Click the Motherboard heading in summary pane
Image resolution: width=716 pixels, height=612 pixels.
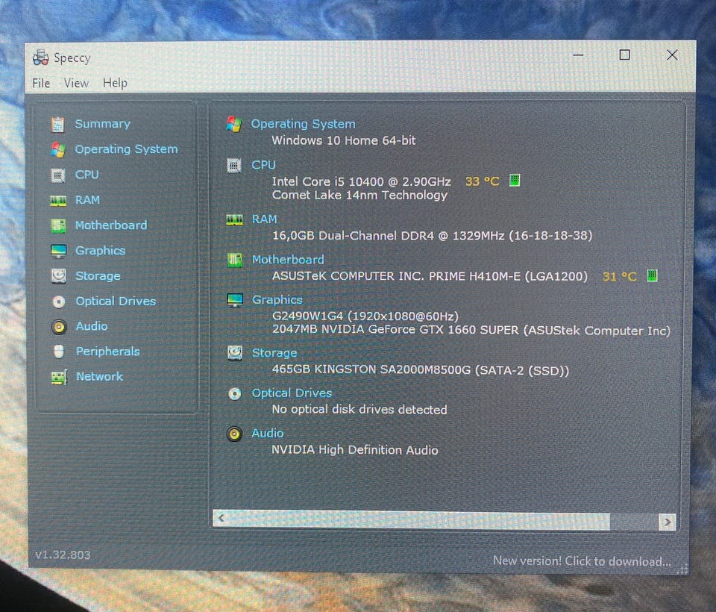[x=288, y=260]
